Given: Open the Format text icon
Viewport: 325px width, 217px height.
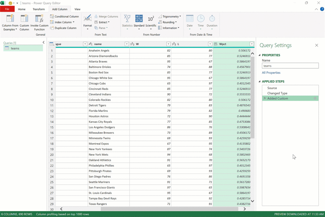Looking at the screenshot, I should click(x=88, y=18).
